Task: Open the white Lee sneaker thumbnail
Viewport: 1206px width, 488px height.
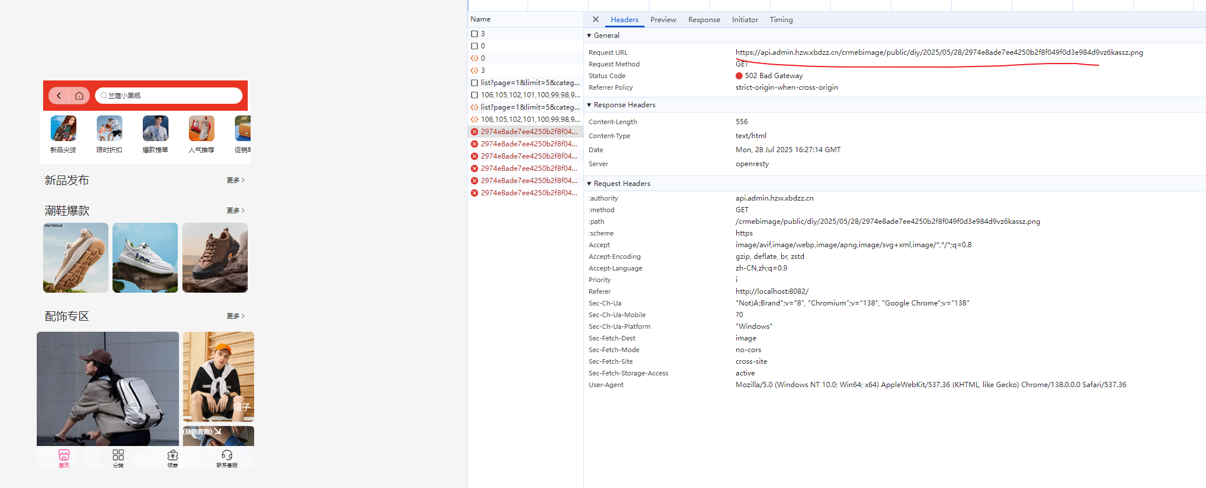Action: pos(145,258)
